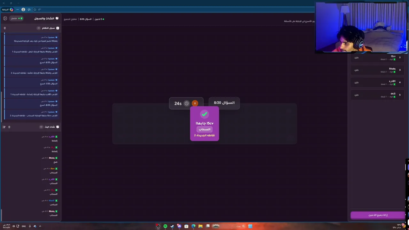Open the volume control in system tray
Image resolution: width=409 pixels, height=230 pixels.
[13, 226]
